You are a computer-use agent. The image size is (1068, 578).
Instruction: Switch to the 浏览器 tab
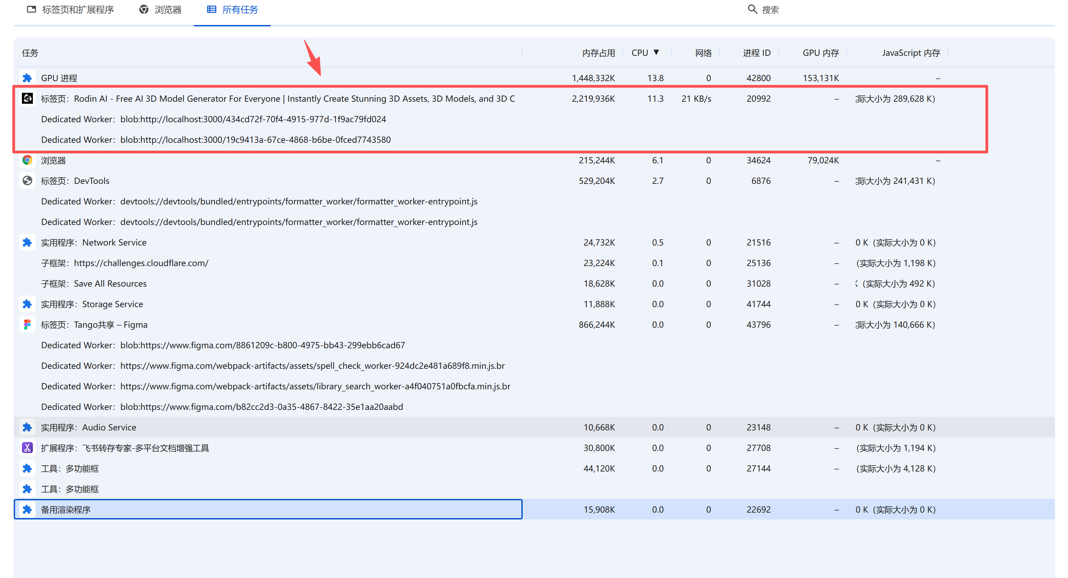[x=160, y=10]
